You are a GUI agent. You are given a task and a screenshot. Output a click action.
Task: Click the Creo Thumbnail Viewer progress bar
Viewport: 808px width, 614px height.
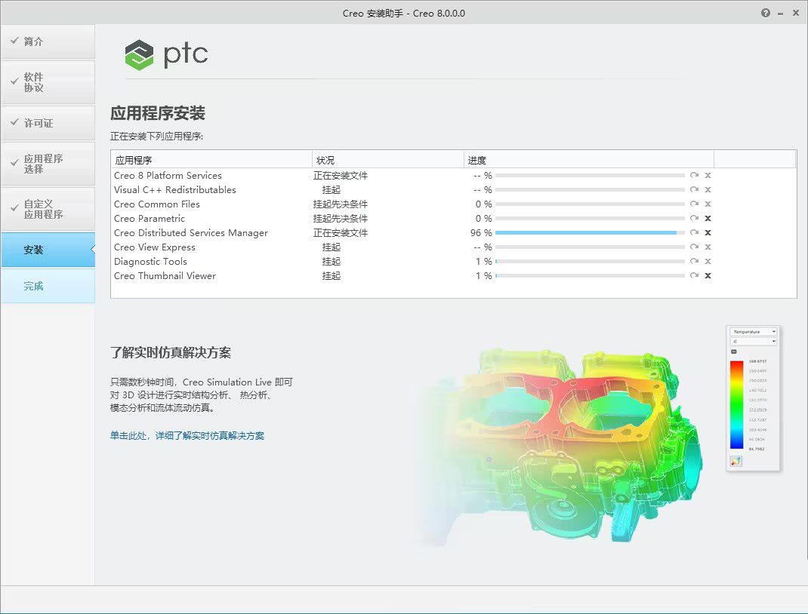590,276
